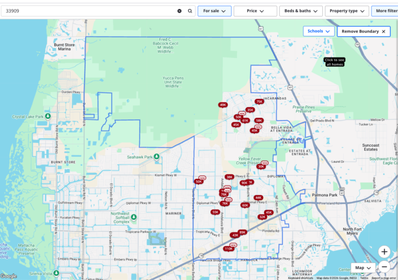This screenshot has width=398, height=280.
Task: Click the magnifier search icon
Action: [190, 11]
